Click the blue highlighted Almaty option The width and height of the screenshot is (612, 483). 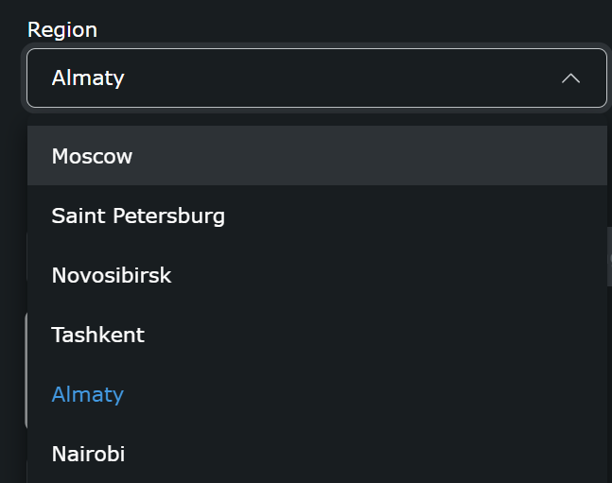click(88, 394)
